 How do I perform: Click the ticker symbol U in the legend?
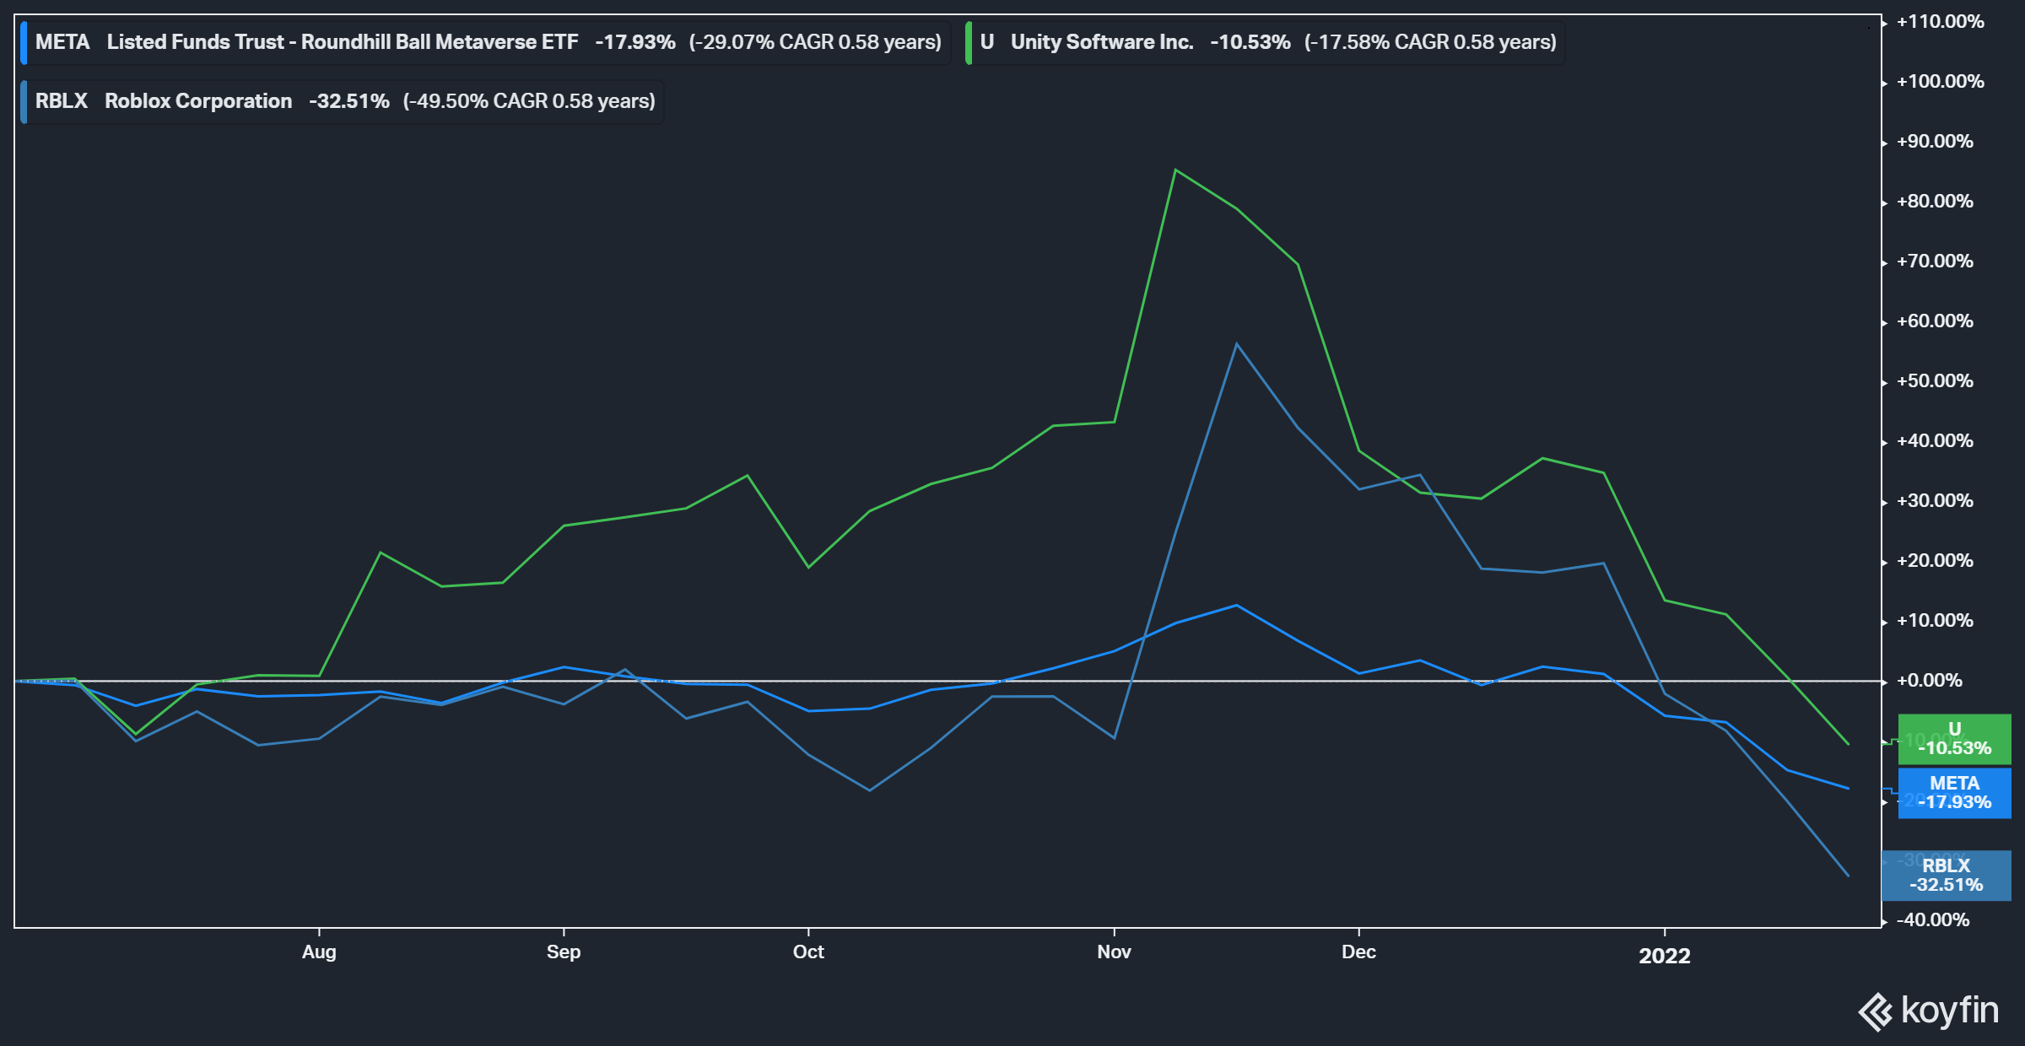coord(986,41)
